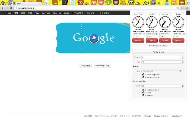Uncheck Show Second Hand
The height and width of the screenshot is (119, 190).
point(143,77)
